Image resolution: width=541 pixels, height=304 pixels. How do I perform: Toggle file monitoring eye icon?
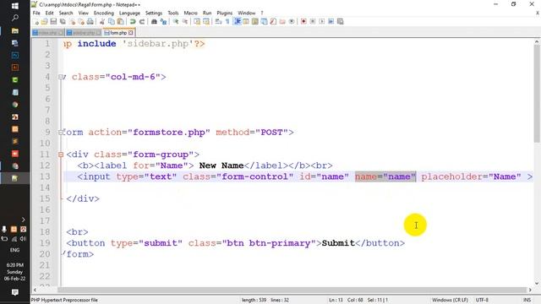tap(292, 21)
